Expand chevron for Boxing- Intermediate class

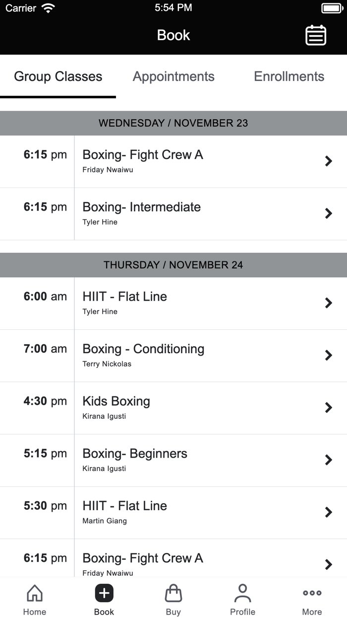coord(328,214)
